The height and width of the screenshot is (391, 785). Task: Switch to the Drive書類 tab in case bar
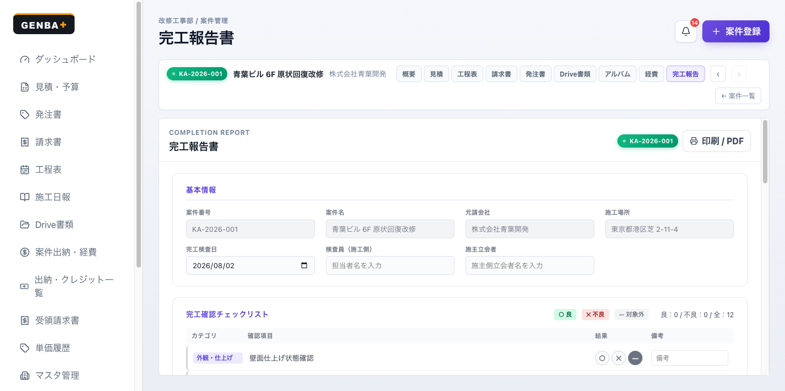[x=575, y=74]
